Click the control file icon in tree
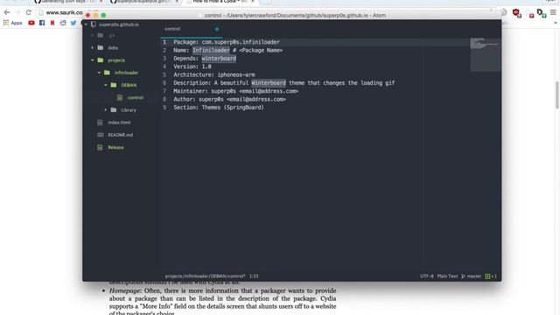This screenshot has width=560, height=315. pyautogui.click(x=120, y=97)
